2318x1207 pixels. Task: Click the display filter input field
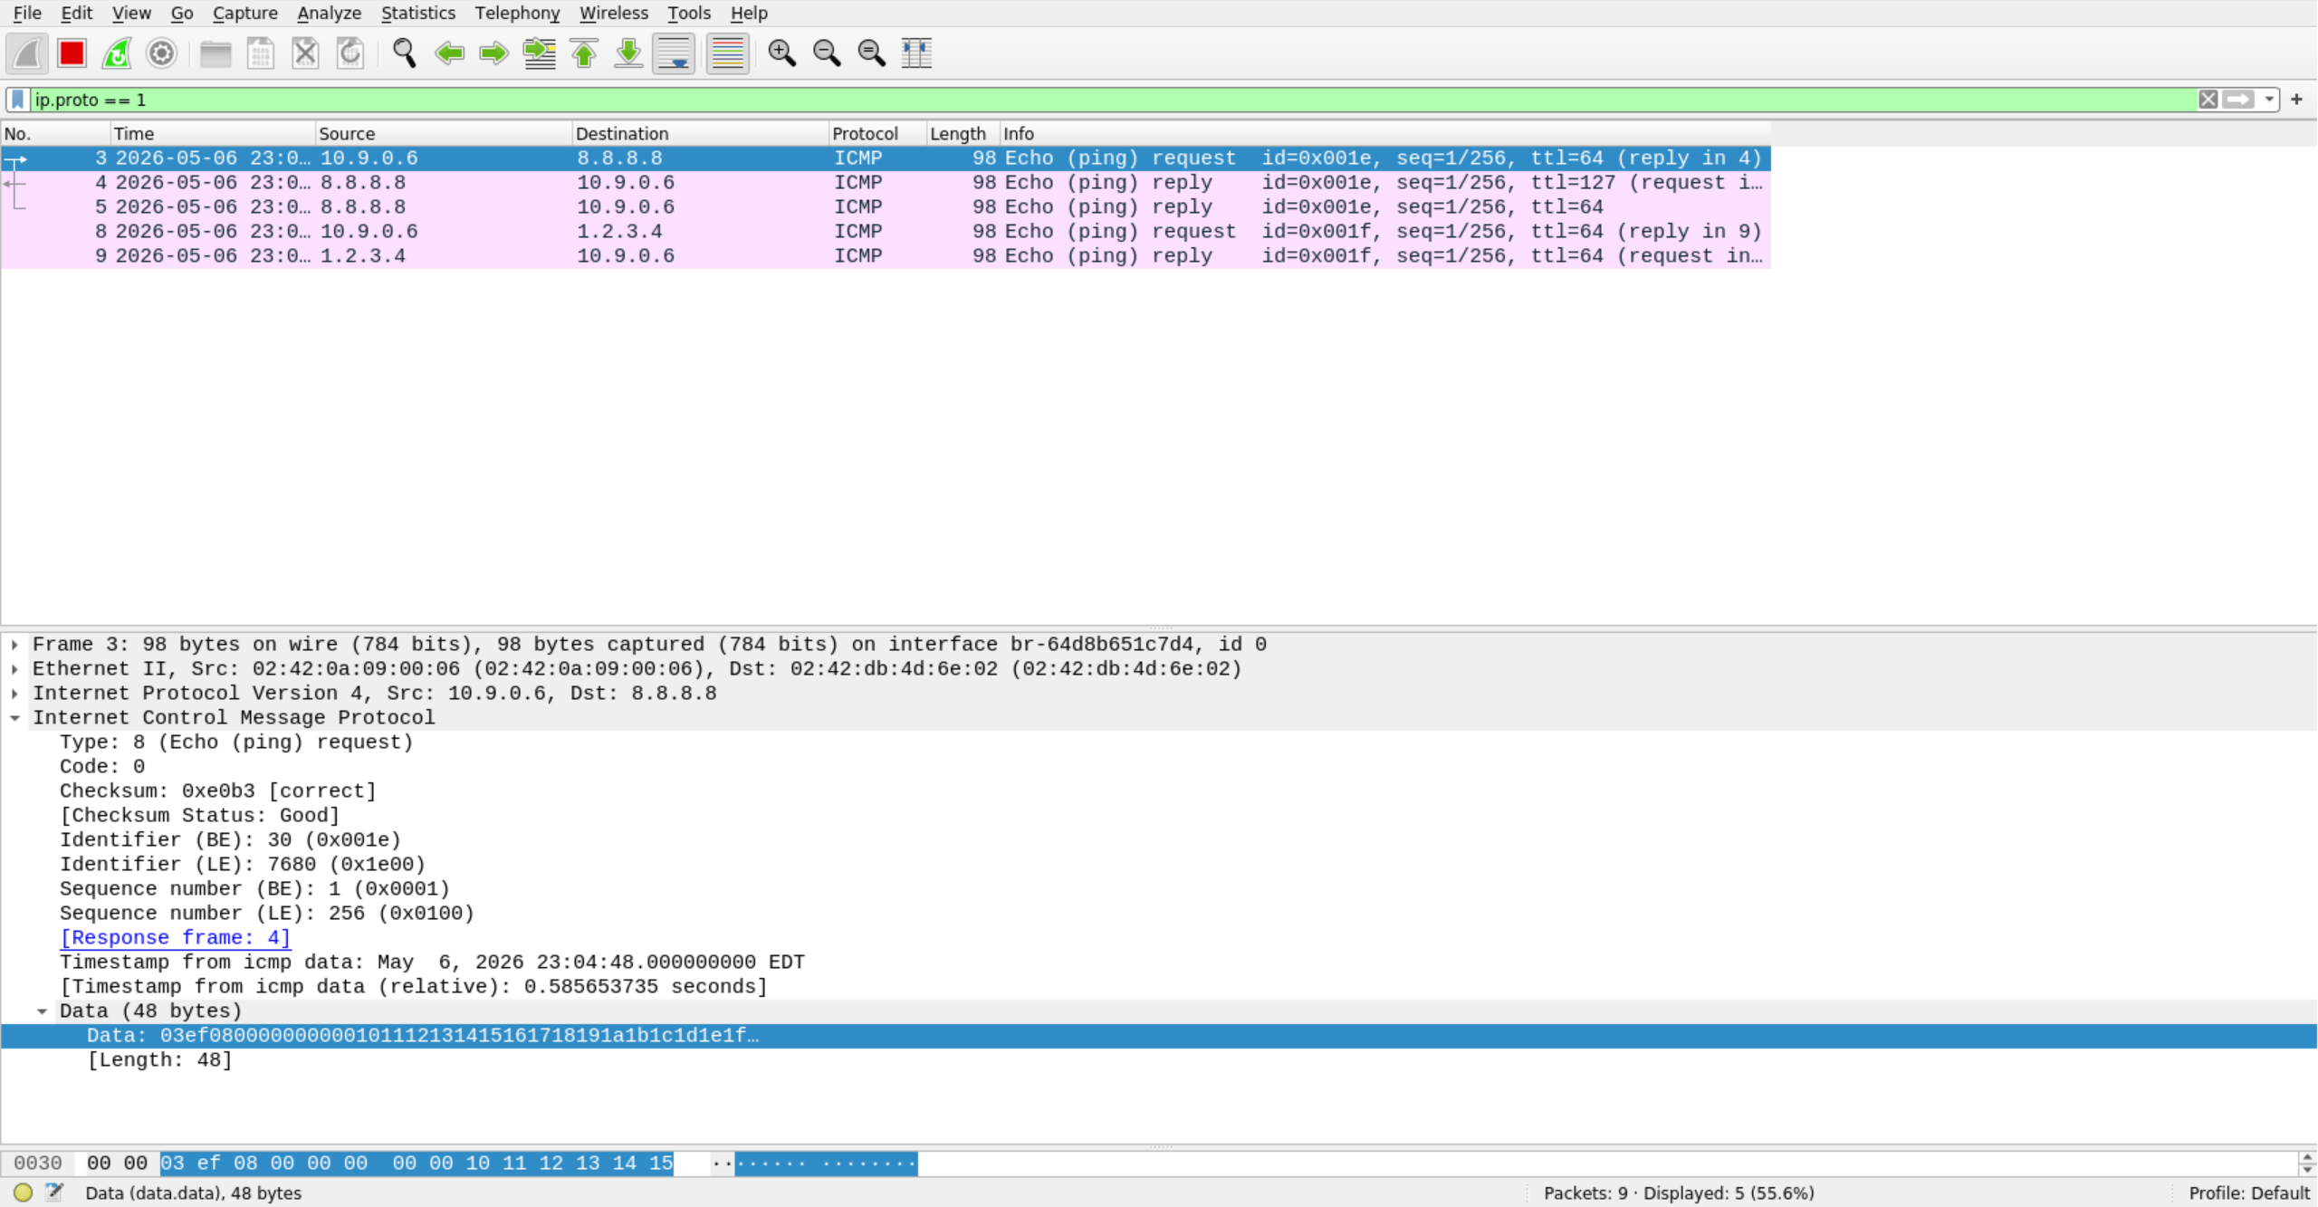1113,100
